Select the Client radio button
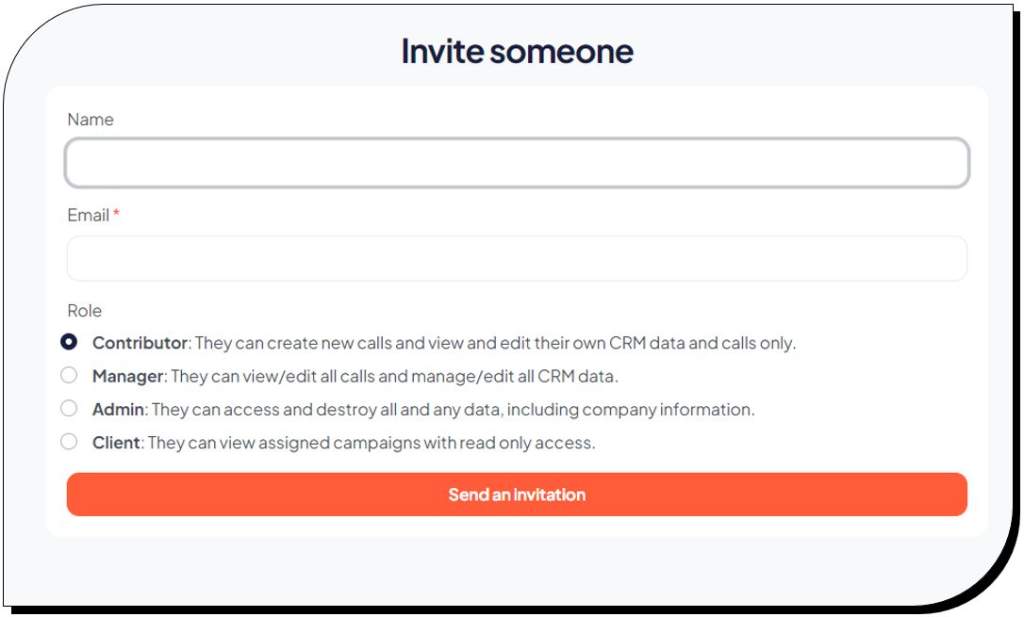 [69, 442]
